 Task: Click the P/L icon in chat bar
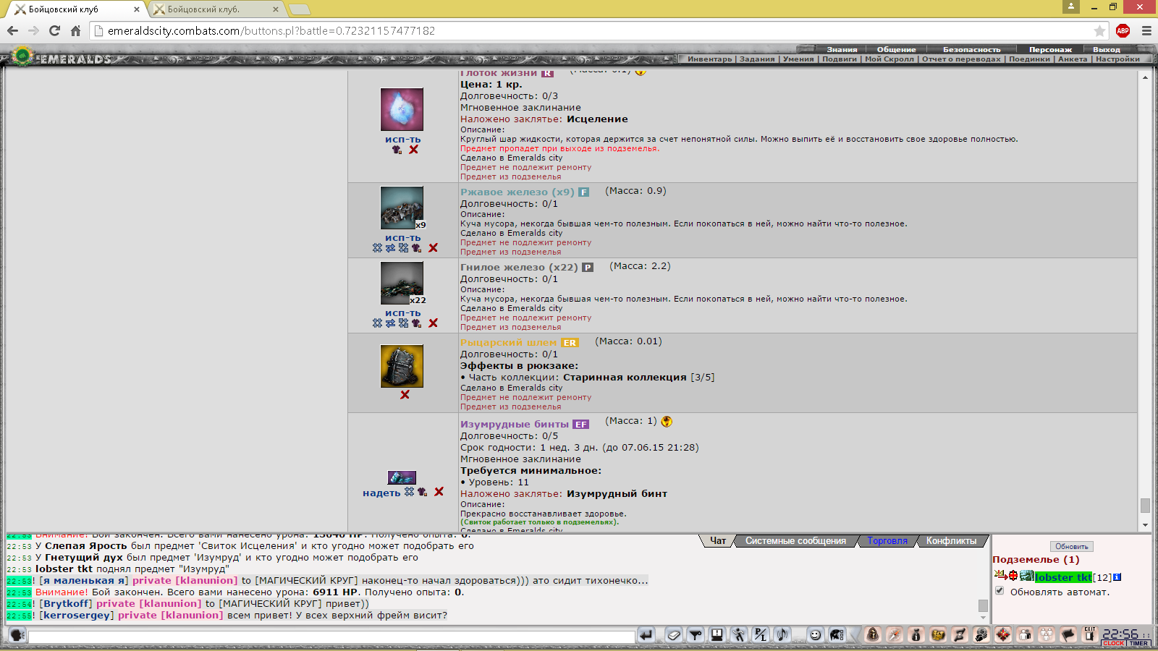761,635
